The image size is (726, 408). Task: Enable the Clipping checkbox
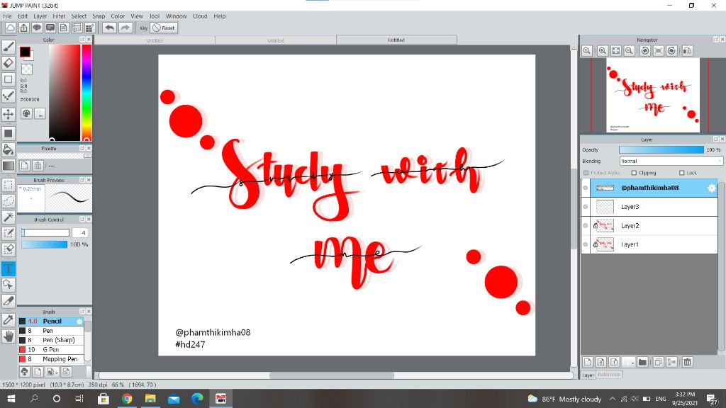pyautogui.click(x=635, y=173)
